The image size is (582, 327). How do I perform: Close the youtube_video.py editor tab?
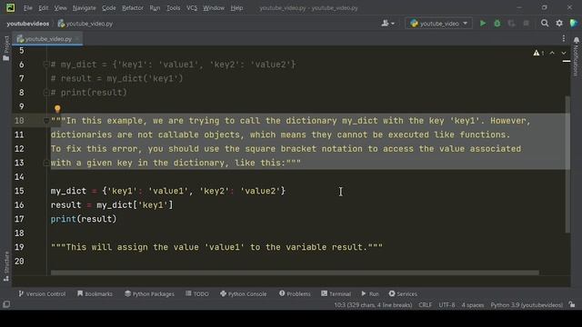(x=76, y=38)
